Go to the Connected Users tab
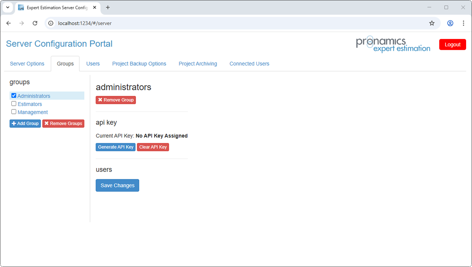 [249, 64]
